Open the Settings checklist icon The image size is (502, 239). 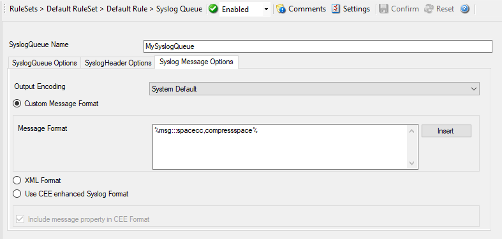click(x=336, y=9)
